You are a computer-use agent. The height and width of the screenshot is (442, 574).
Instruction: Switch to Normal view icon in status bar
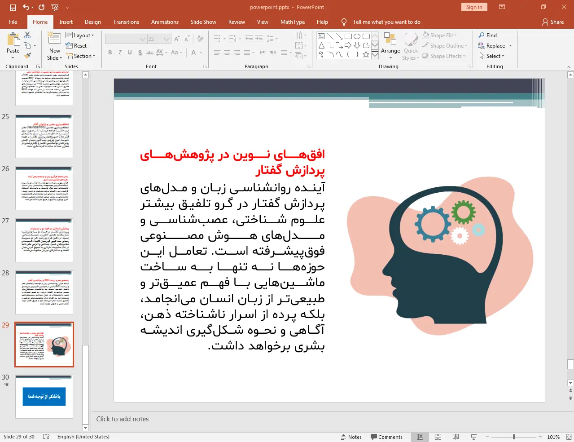click(x=420, y=437)
